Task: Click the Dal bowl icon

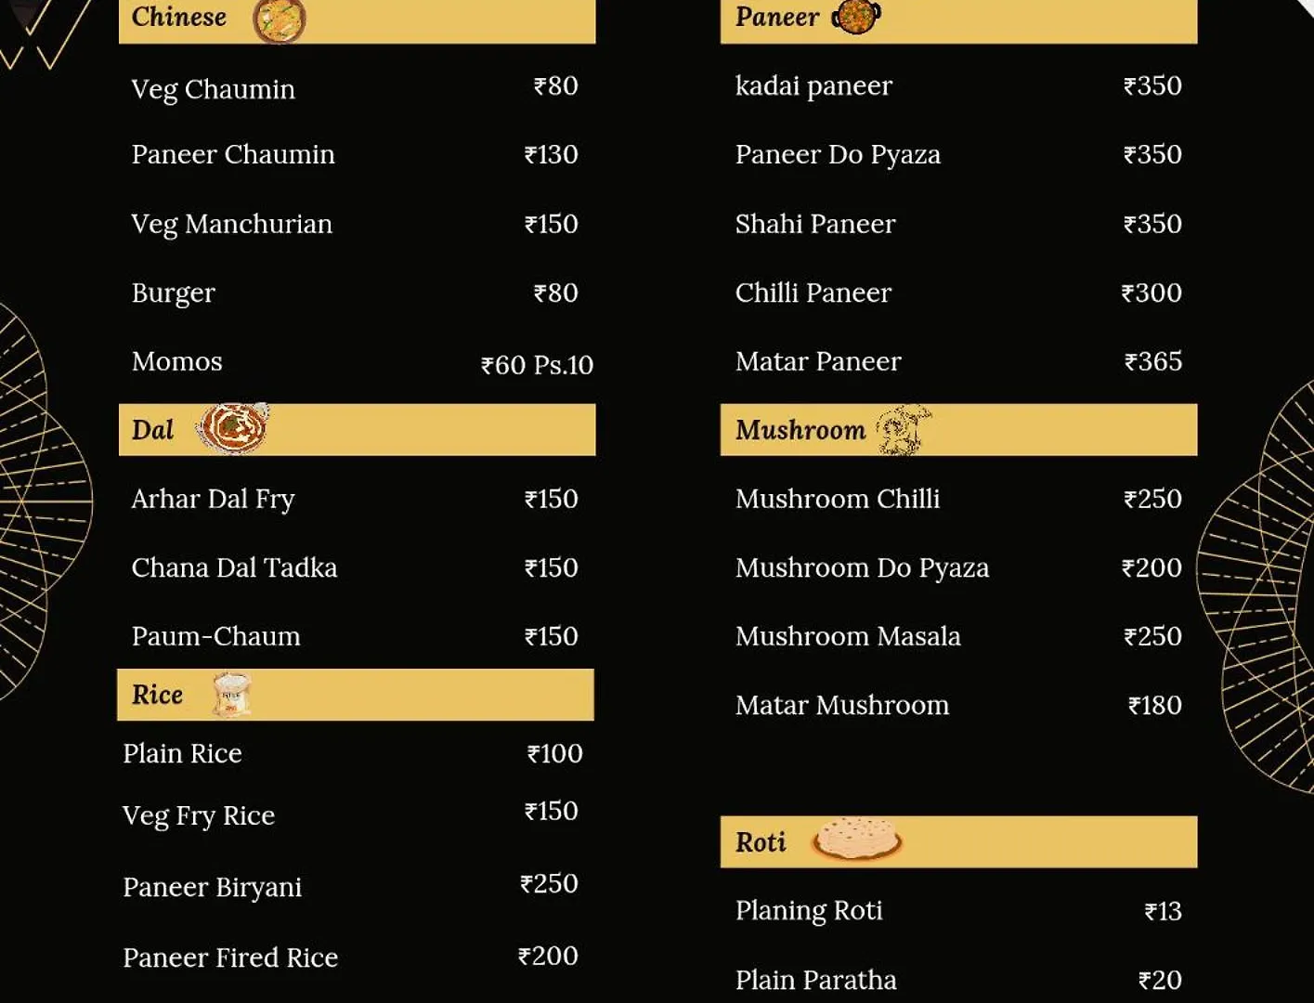Action: (x=232, y=427)
